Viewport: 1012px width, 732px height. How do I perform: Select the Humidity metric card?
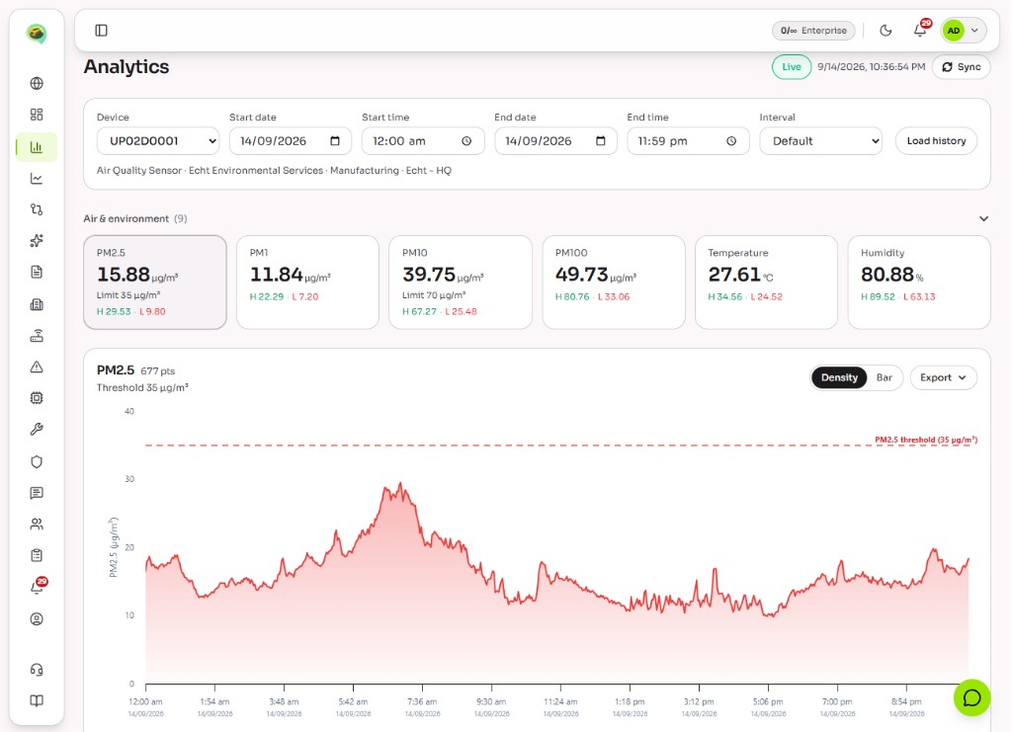919,283
